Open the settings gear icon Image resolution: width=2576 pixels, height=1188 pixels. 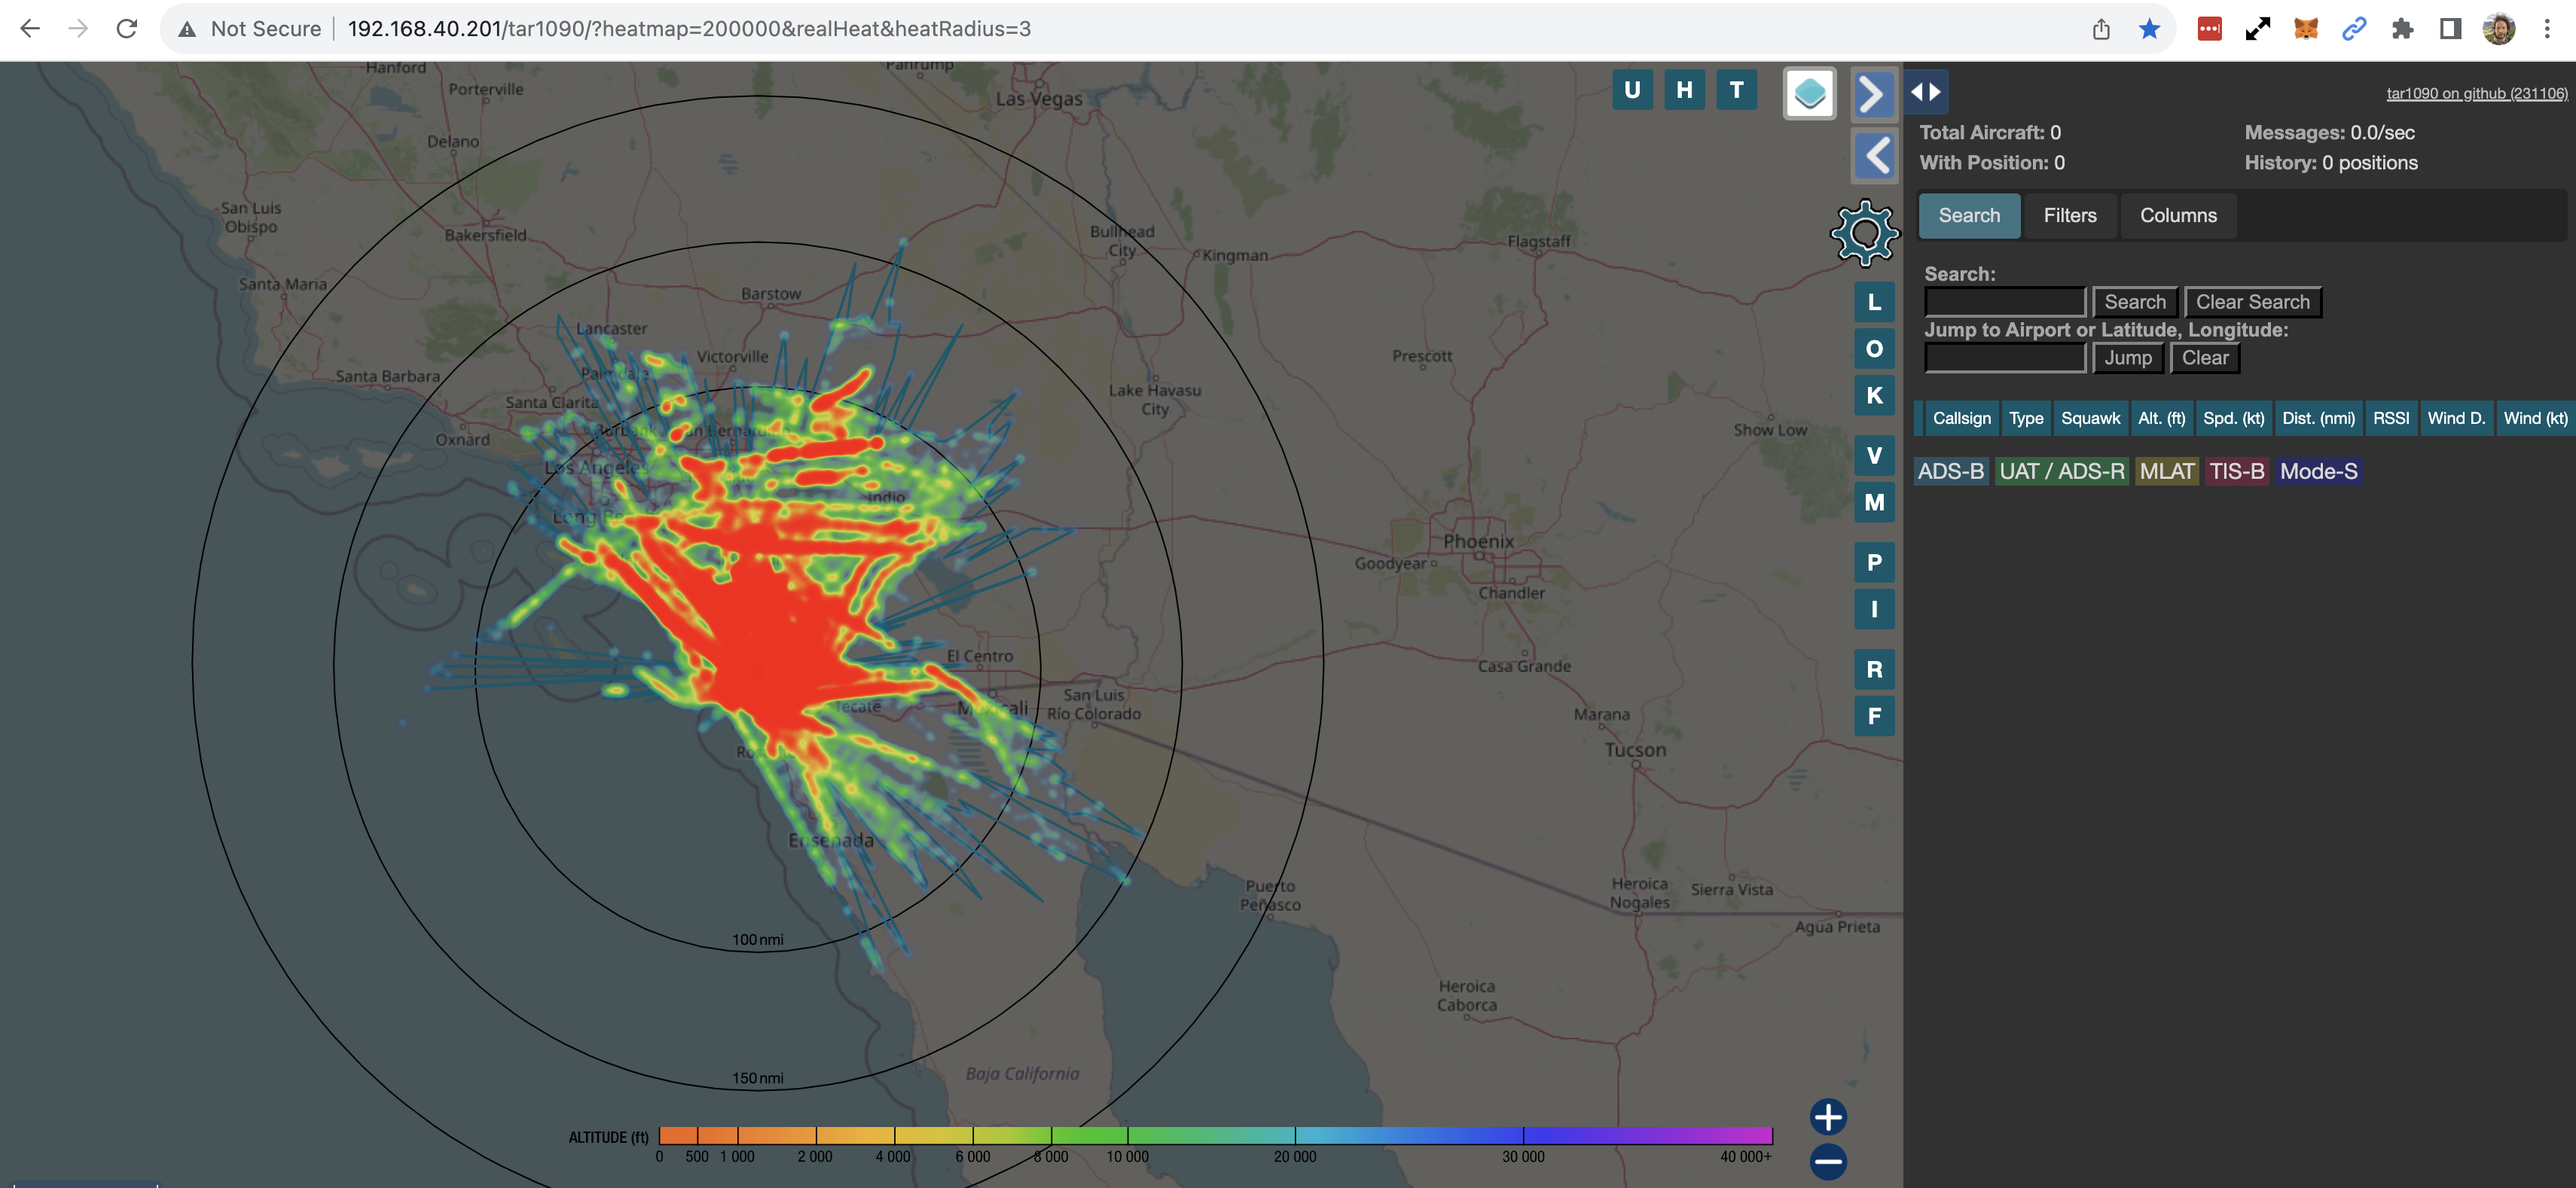click(x=1864, y=234)
